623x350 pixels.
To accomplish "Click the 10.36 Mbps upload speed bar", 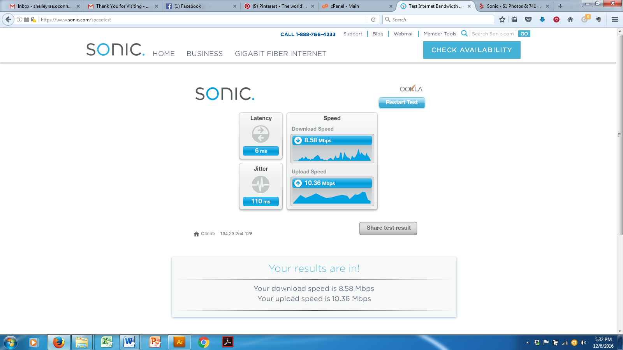I will click(x=332, y=183).
